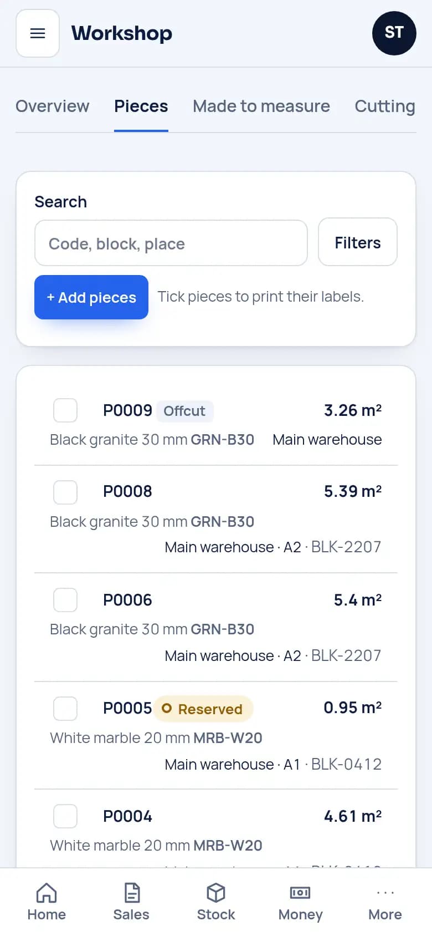Open the hamburger menu
This screenshot has height=936, width=432.
pyautogui.click(x=38, y=33)
